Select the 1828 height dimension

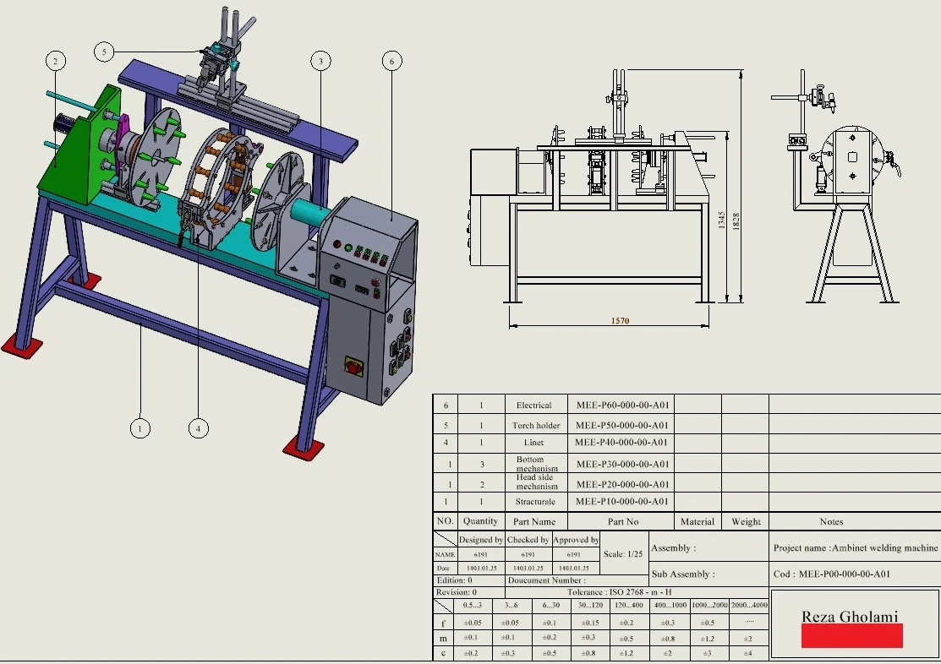[x=737, y=220]
